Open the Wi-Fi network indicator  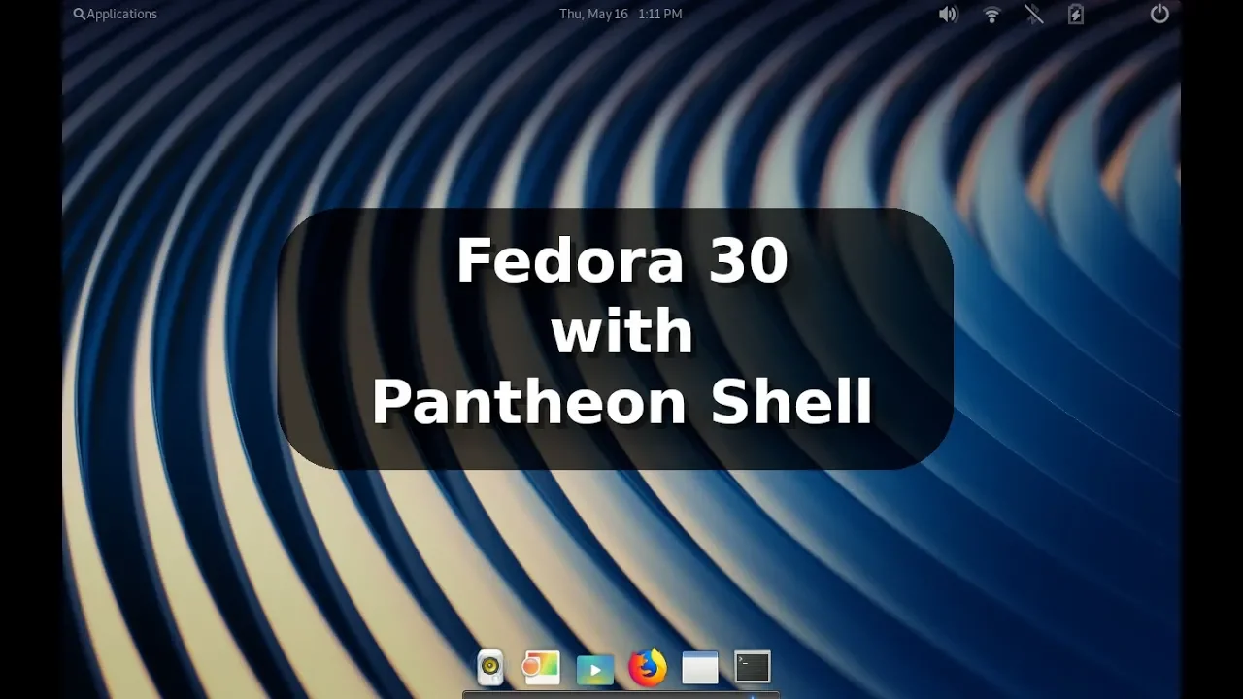[x=991, y=14]
